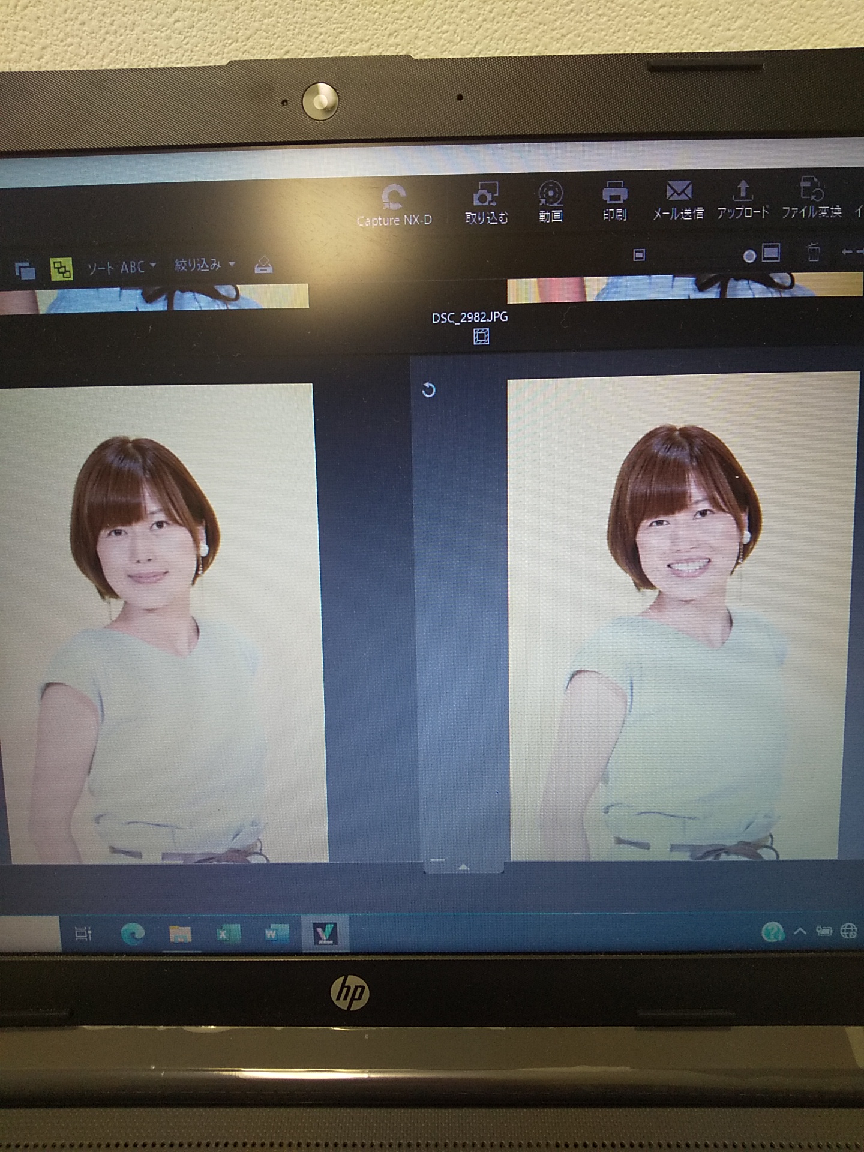Click the green help question-mark tray icon
This screenshot has height=1152, width=864.
[x=773, y=932]
